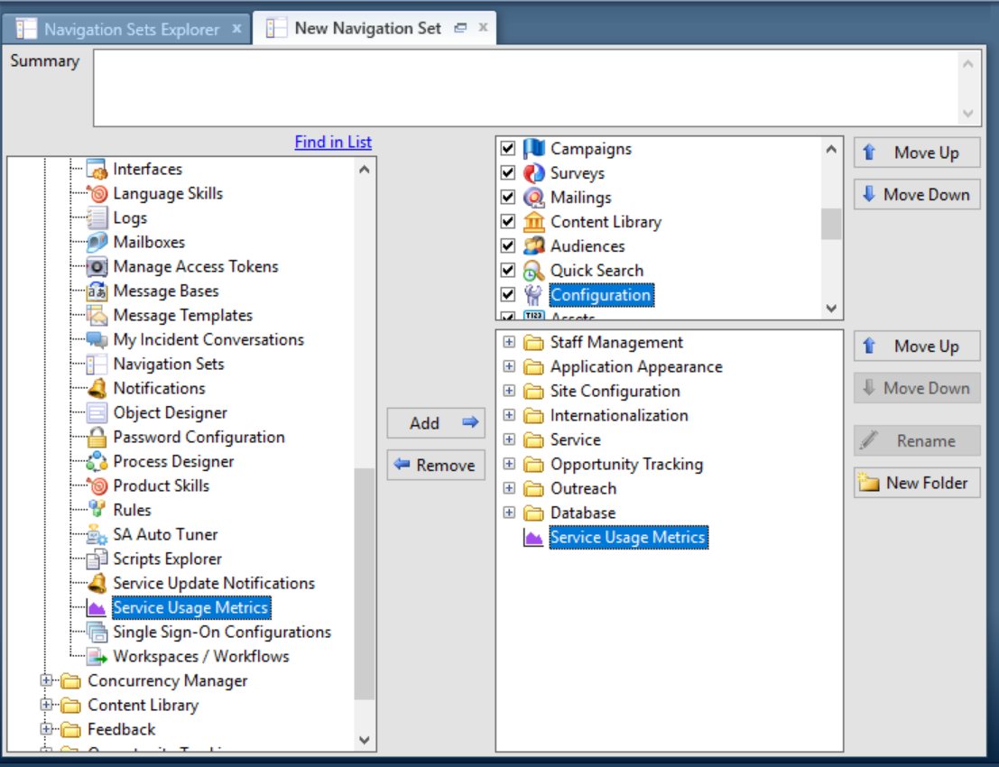Expand the Opportunity Tracking folder
Image resolution: width=999 pixels, height=767 pixels.
pos(508,464)
